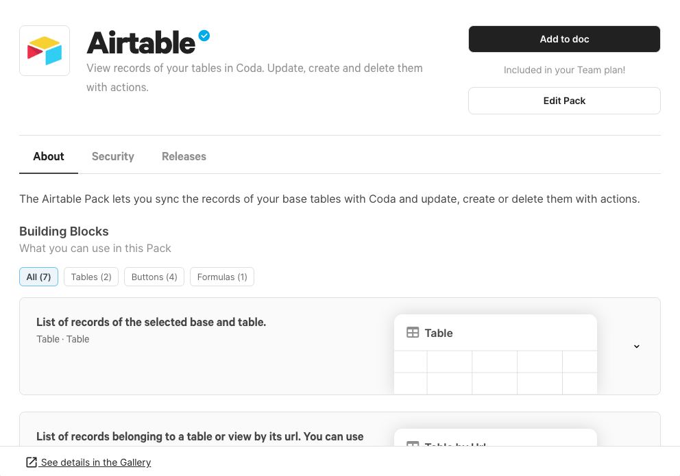The width and height of the screenshot is (680, 476).
Task: Click the Table by Url grid icon
Action: tap(413, 444)
